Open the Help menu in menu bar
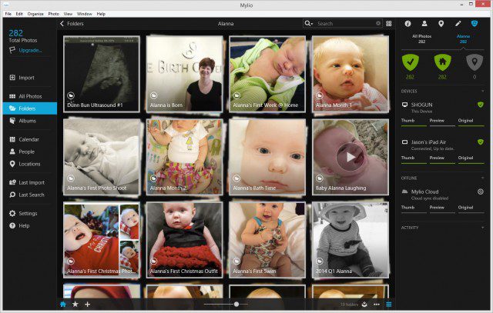 pyautogui.click(x=101, y=14)
